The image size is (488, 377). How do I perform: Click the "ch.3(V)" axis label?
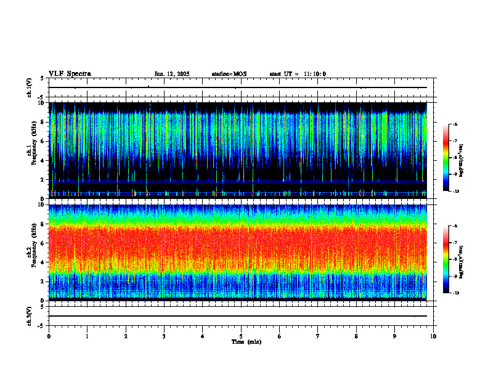30,316
